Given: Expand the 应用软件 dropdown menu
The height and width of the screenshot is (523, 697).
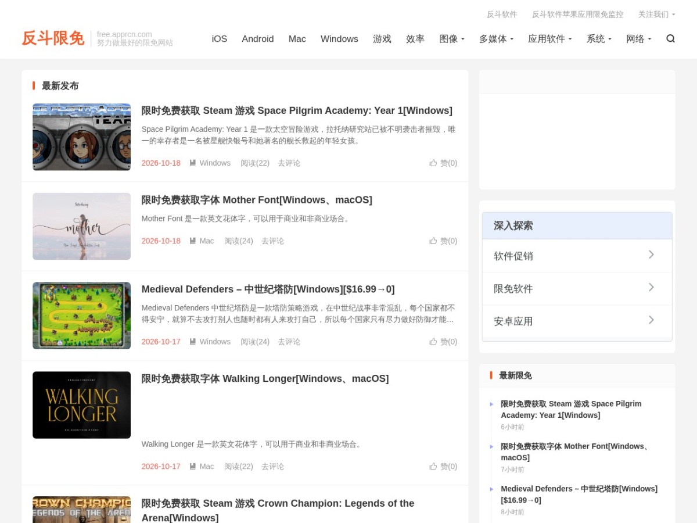Looking at the screenshot, I should pyautogui.click(x=550, y=39).
